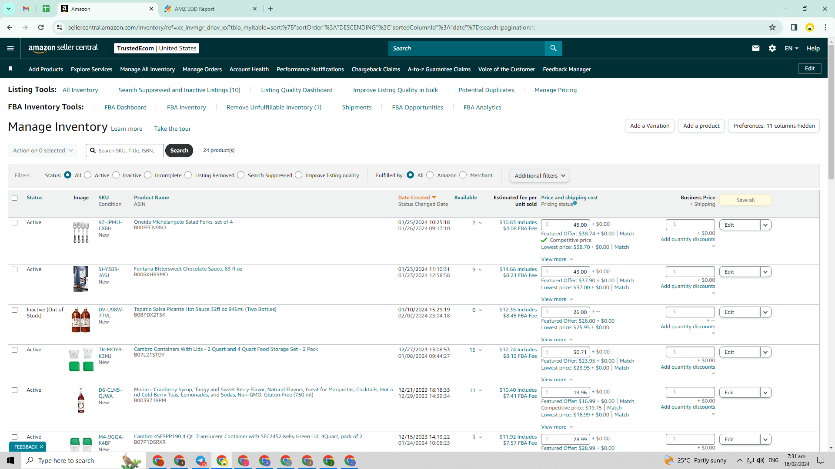Open the messages envelope icon
This screenshot has width=835, height=469.
coord(756,48)
